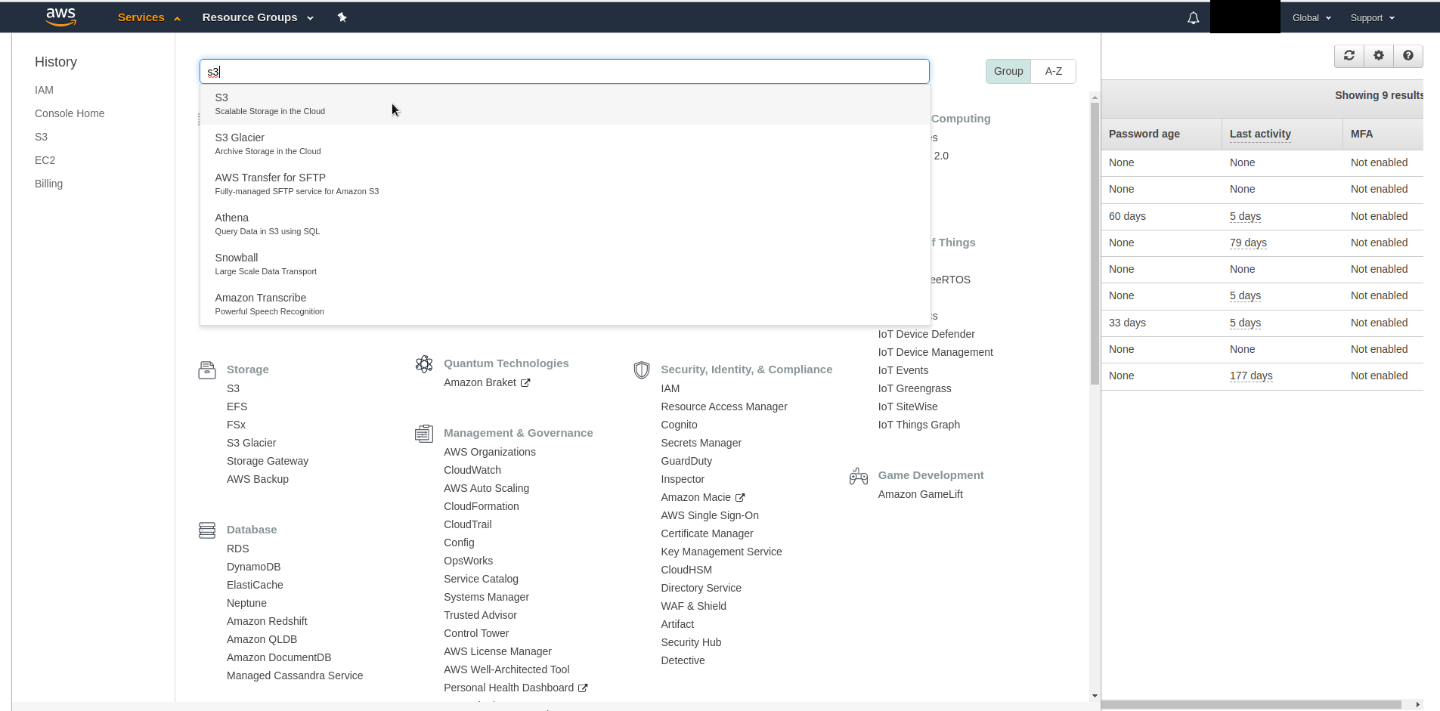The width and height of the screenshot is (1440, 711).
Task: Open EC2 from History
Action: pyautogui.click(x=45, y=160)
